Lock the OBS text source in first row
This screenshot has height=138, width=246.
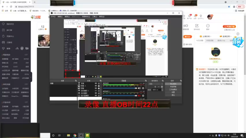(99, 83)
